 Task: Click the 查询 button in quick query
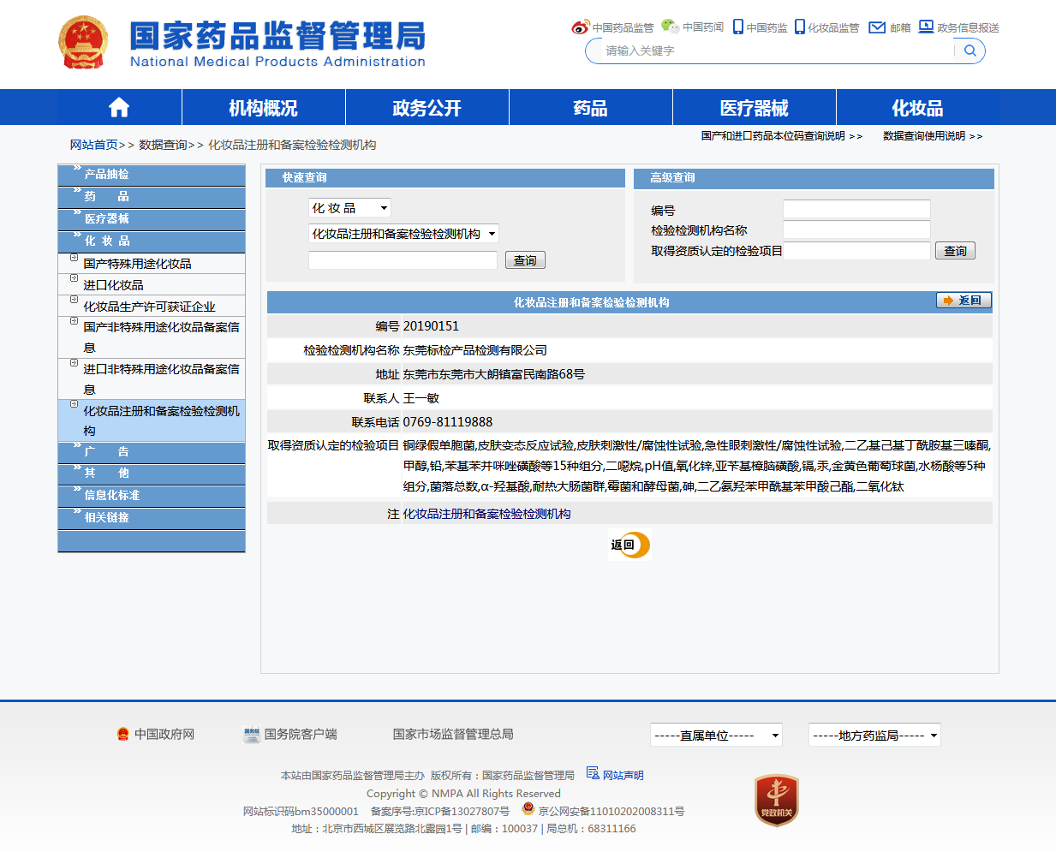click(x=525, y=260)
